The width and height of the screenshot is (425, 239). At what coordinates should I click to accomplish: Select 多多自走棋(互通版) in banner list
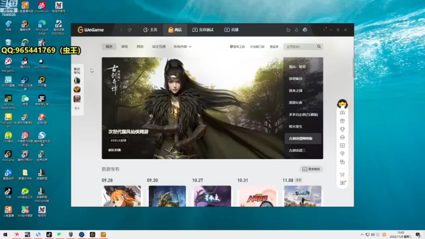pos(303,114)
